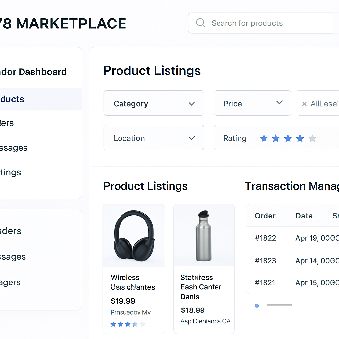The image size is (339, 339).
Task: Click the Apr 15 date cell
Action: click(x=317, y=283)
